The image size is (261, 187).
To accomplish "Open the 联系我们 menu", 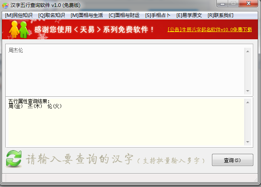I will coord(220,15).
